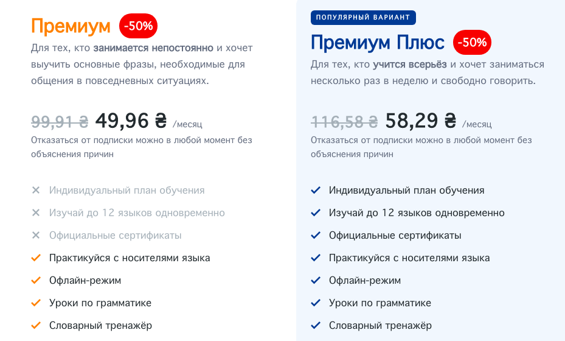Image resolution: width=565 pixels, height=341 pixels.
Task: Click blue checkmark beside Словарный тренажёр
Action: coord(315,326)
